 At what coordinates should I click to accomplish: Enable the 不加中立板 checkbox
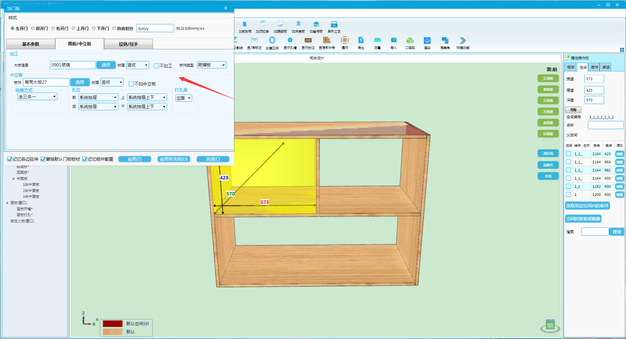tap(131, 84)
